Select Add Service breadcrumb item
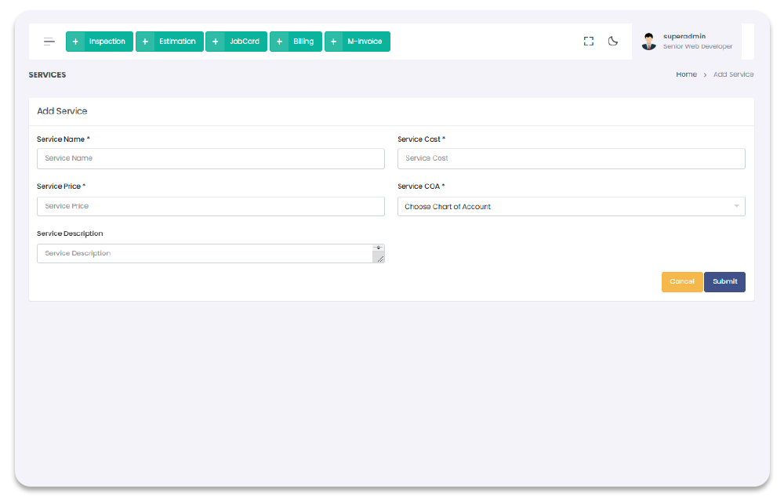 click(733, 74)
